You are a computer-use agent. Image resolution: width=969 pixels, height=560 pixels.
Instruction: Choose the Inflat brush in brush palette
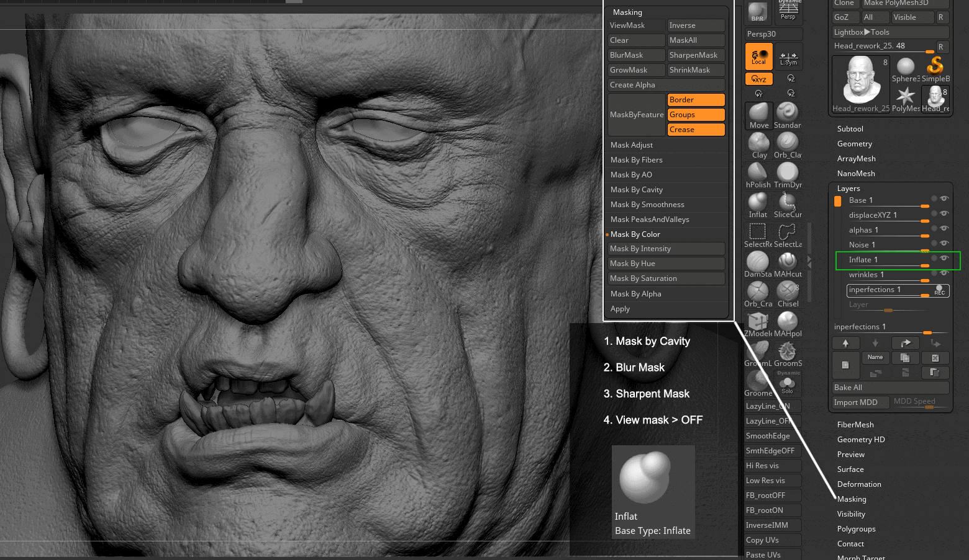coord(758,205)
